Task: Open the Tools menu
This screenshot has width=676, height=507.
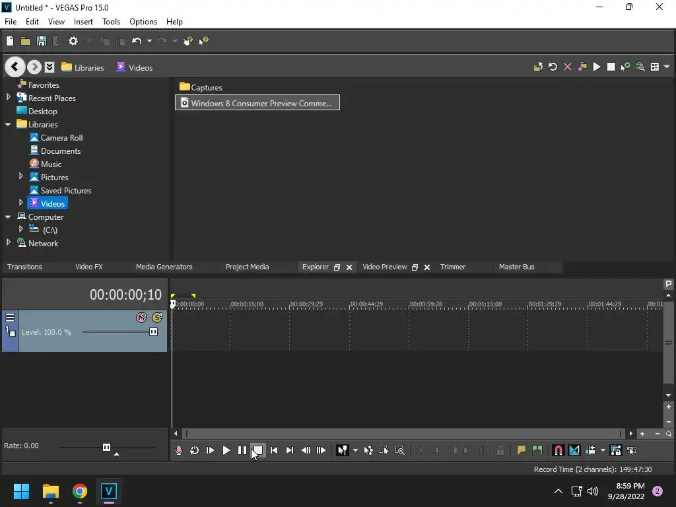Action: point(111,22)
